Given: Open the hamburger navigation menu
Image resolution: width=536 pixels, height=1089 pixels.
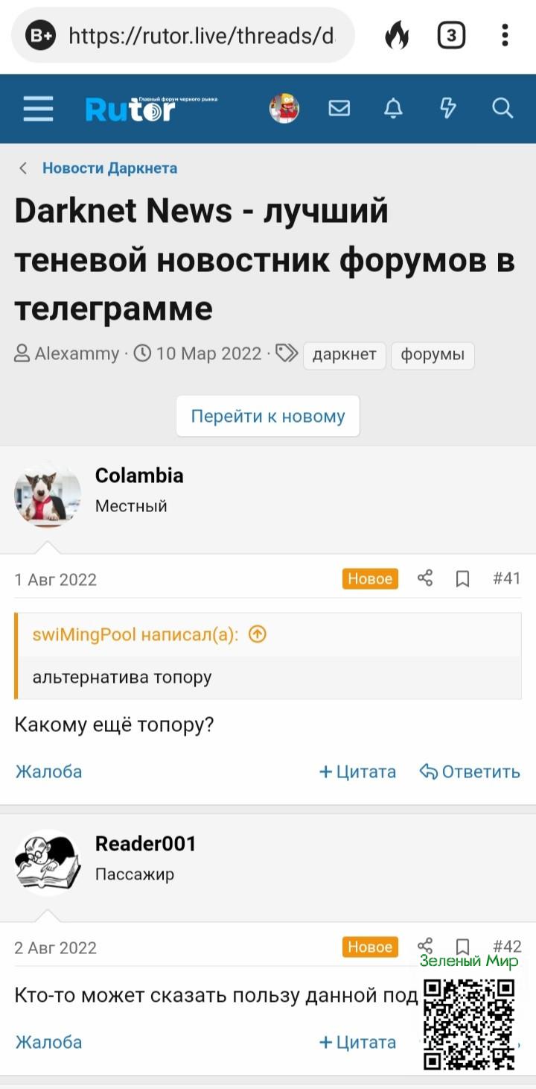Looking at the screenshot, I should 38,109.
